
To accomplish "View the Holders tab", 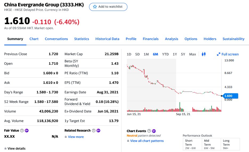I will [x=210, y=39].
